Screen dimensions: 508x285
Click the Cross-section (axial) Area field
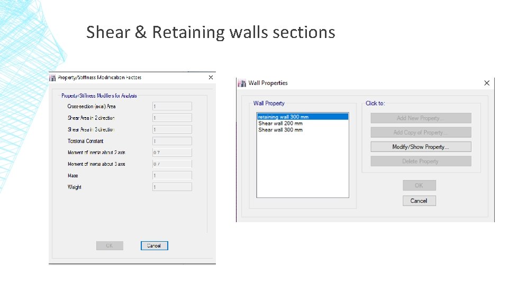pyautogui.click(x=172, y=106)
